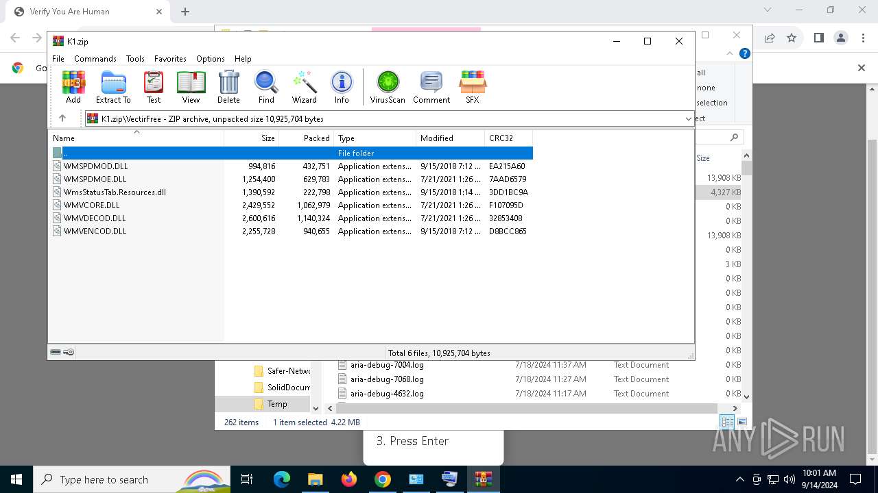878x493 pixels.
Task: Click Explorer help question mark icon
Action: (x=745, y=53)
